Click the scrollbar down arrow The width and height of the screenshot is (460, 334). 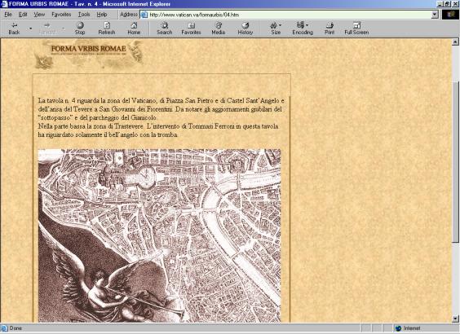[455, 319]
